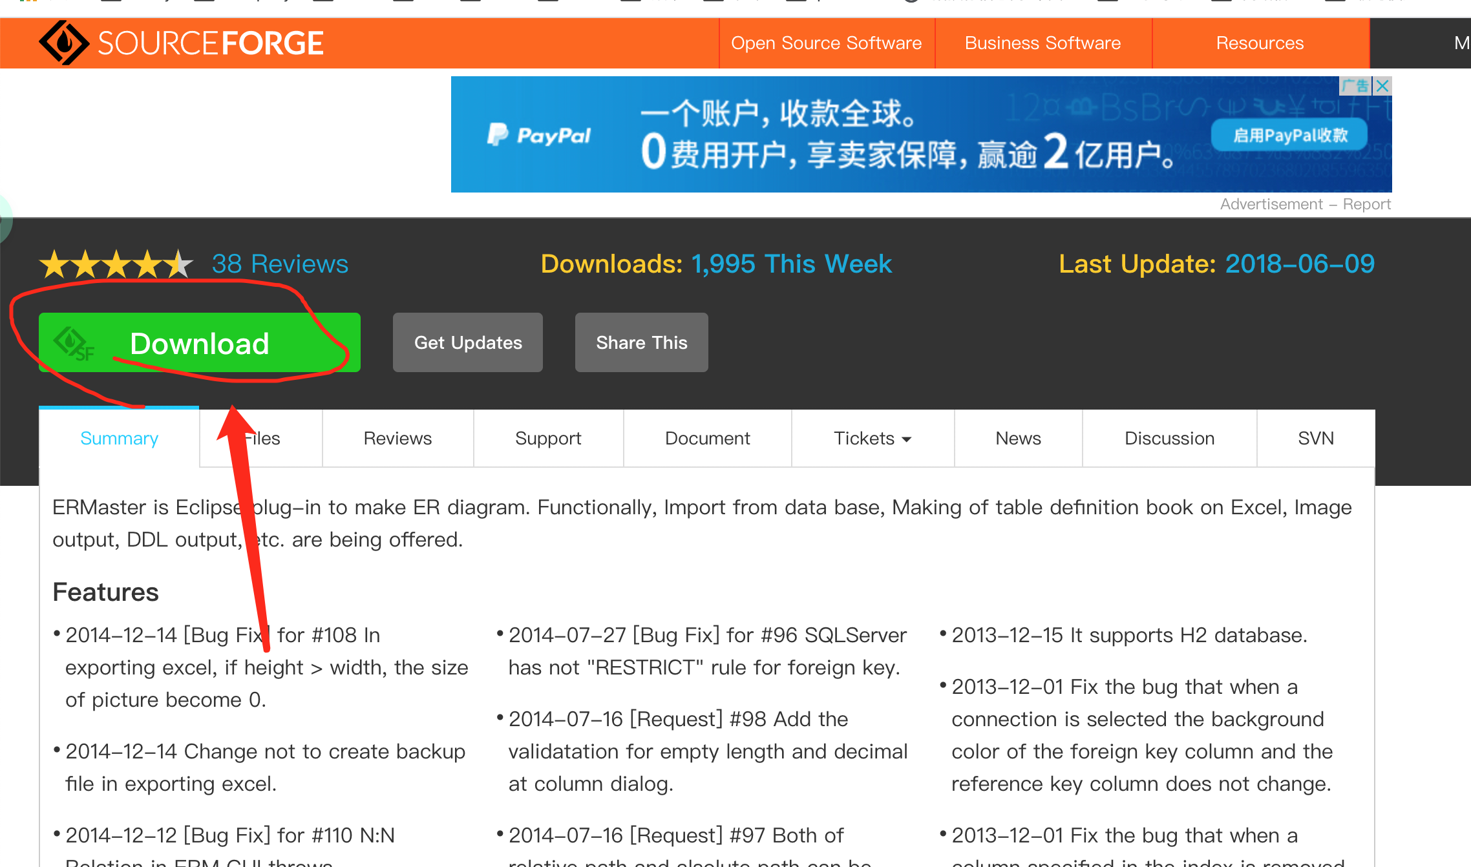Click the star rating icons

(116, 264)
